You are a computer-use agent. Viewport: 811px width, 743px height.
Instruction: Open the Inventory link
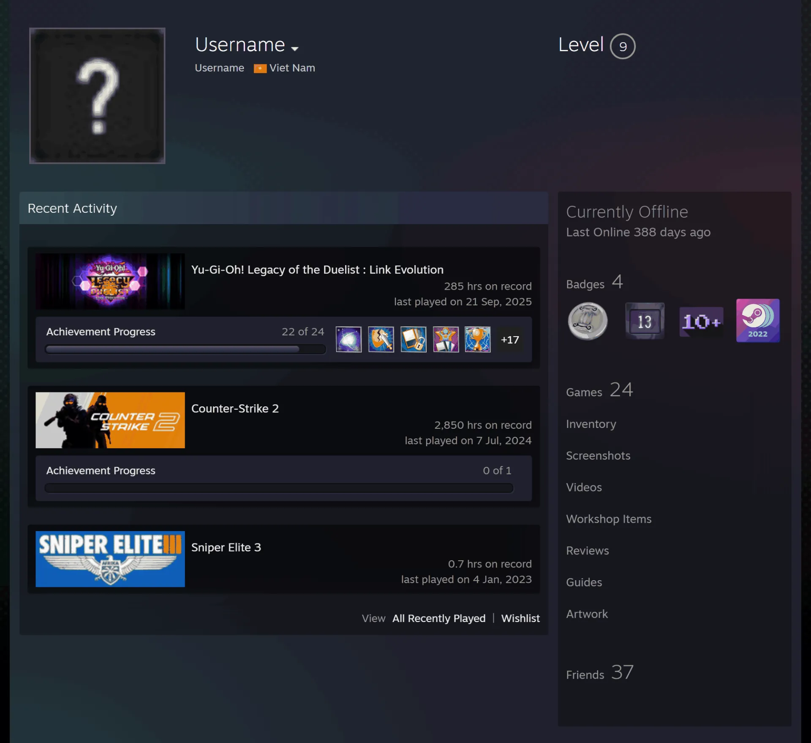pyautogui.click(x=591, y=424)
